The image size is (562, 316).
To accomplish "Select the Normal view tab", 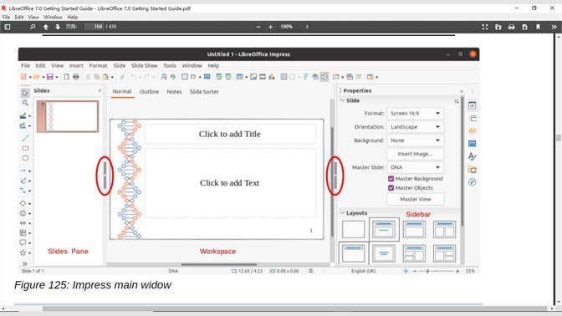I will (122, 91).
